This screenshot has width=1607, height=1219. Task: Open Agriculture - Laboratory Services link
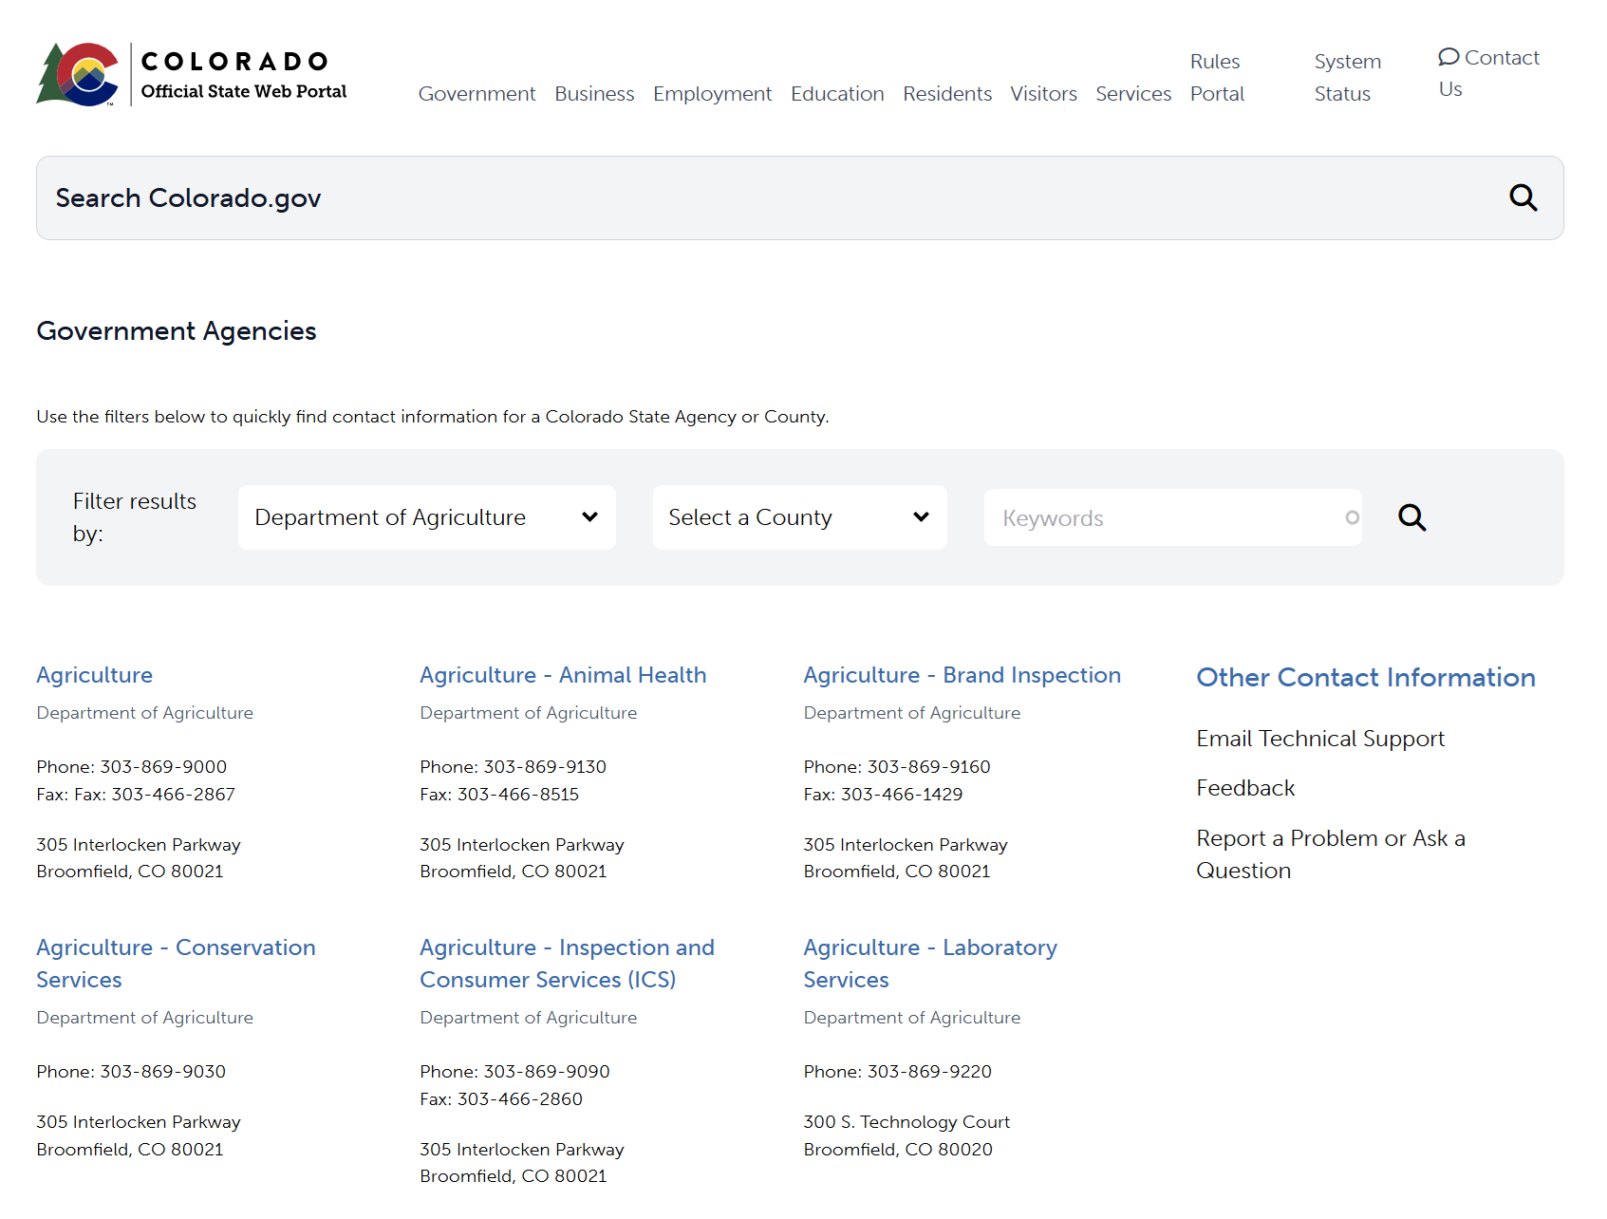coord(930,964)
